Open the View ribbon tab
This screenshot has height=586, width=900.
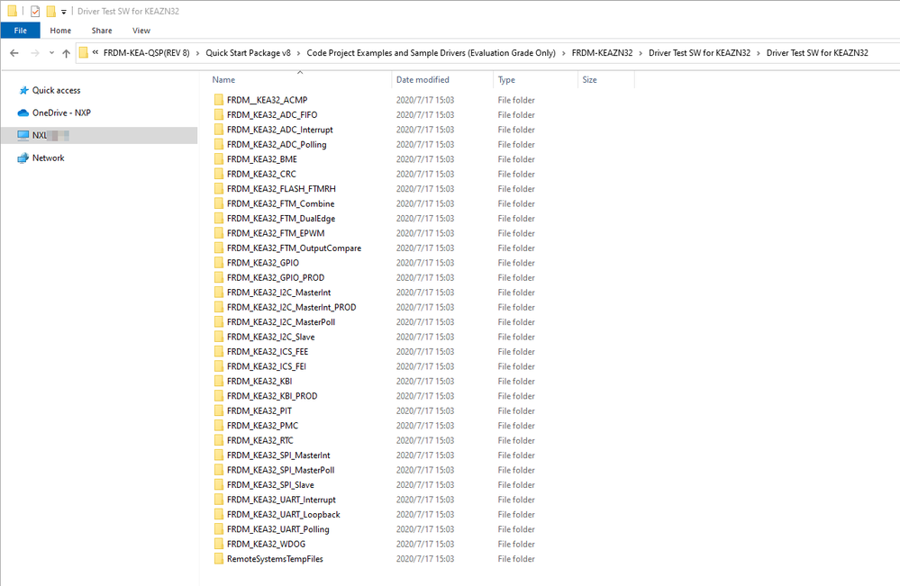coord(141,31)
